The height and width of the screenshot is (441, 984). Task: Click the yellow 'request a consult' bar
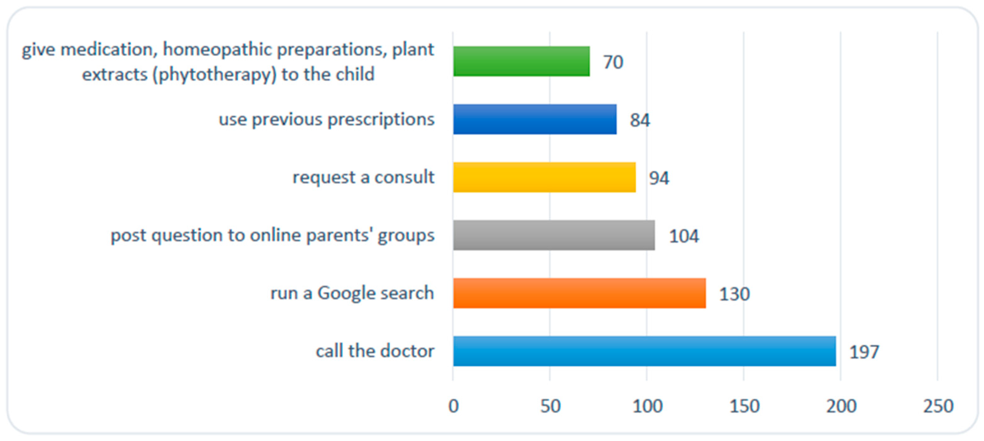click(x=544, y=177)
